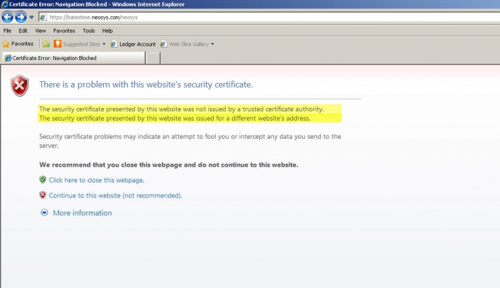Screen dimensions: 500x288
Task: Open the View menu
Action: 41,31
